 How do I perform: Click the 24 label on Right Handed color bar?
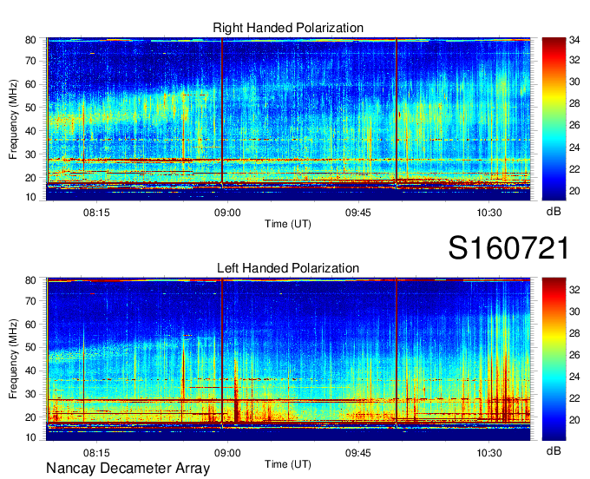574,148
